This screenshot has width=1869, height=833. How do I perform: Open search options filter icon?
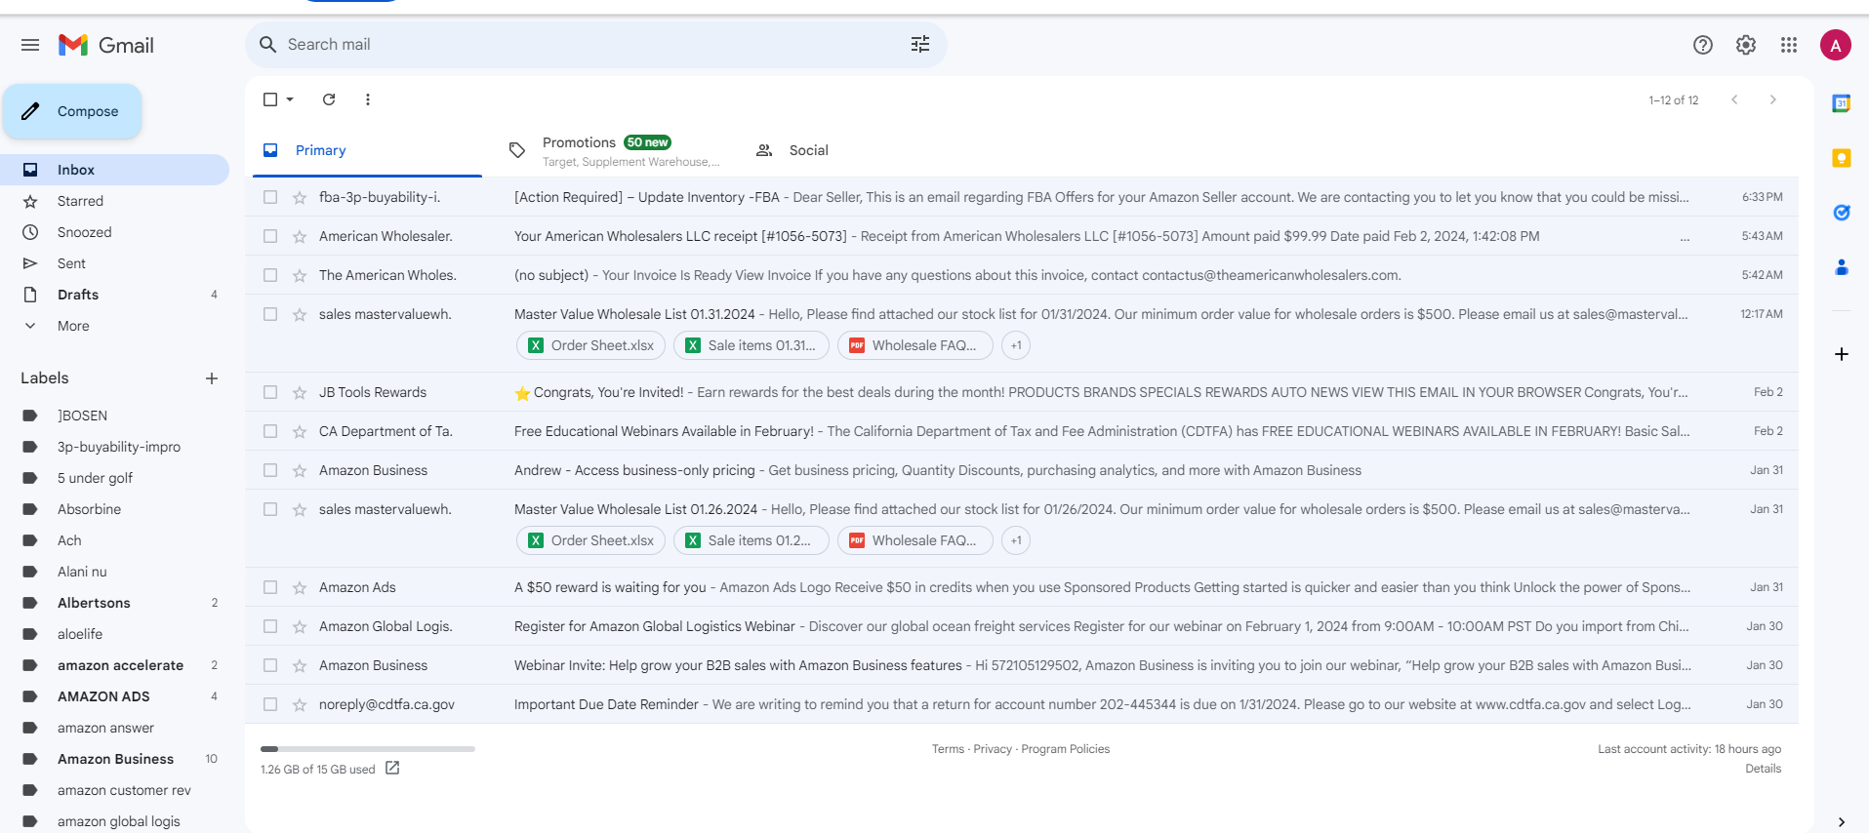coord(920,44)
